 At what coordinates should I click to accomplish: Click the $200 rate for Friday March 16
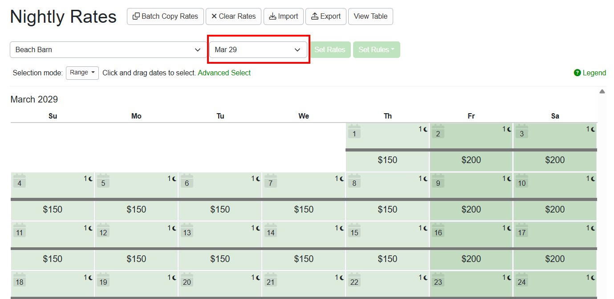click(x=471, y=259)
